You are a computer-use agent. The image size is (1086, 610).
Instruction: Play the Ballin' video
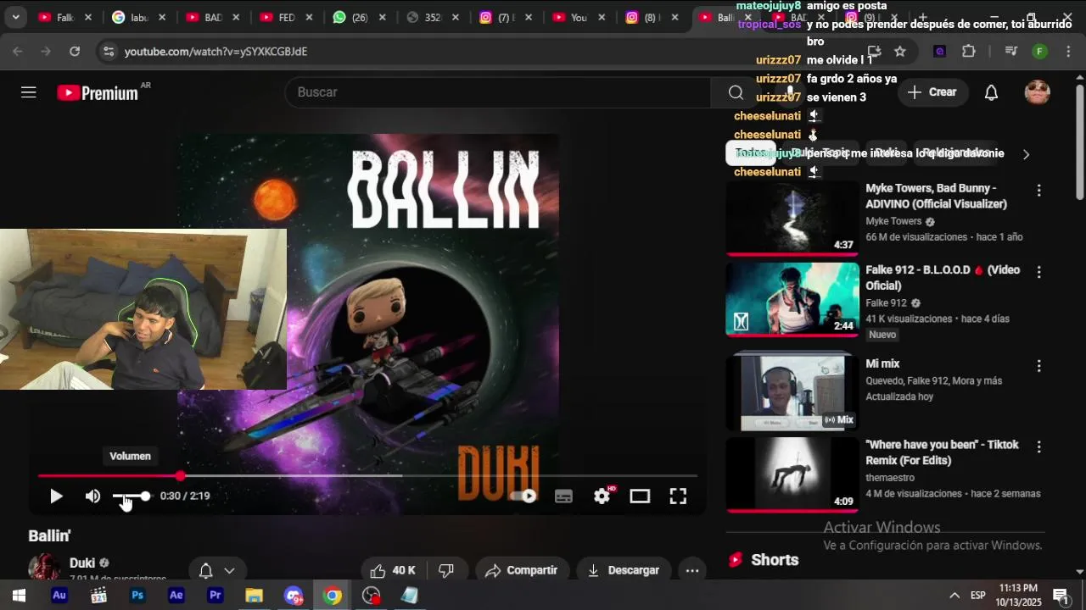pyautogui.click(x=56, y=496)
